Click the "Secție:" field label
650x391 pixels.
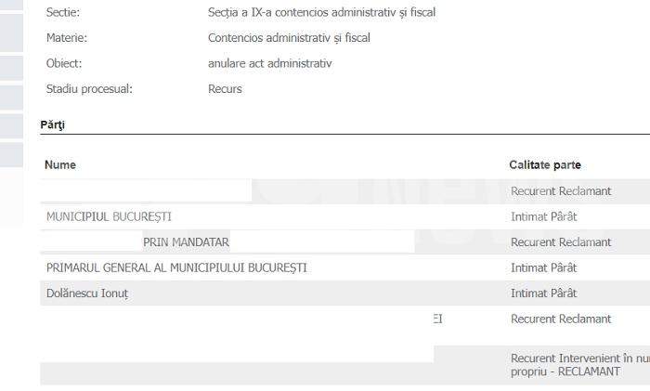tap(62, 13)
